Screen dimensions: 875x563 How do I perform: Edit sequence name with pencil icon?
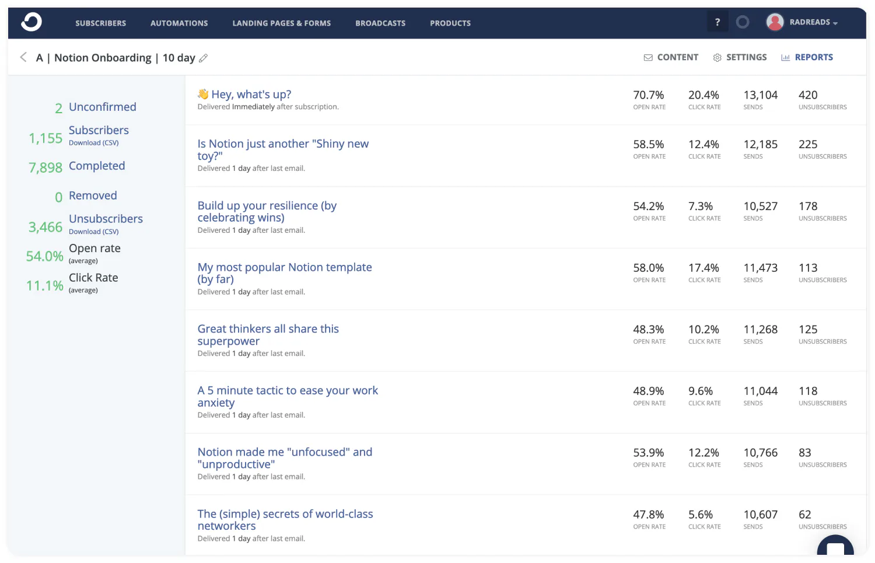pos(204,58)
